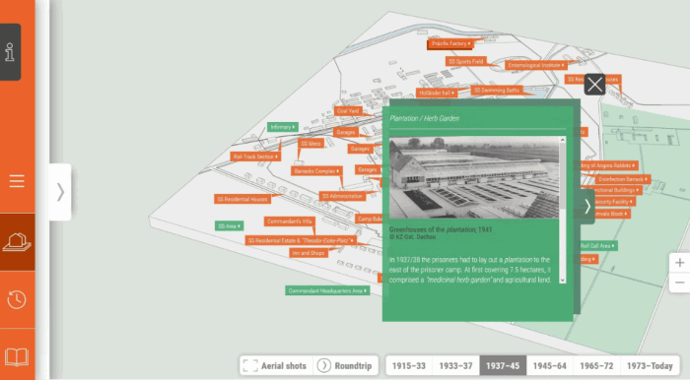Select the 1973–Today time period

click(650, 365)
